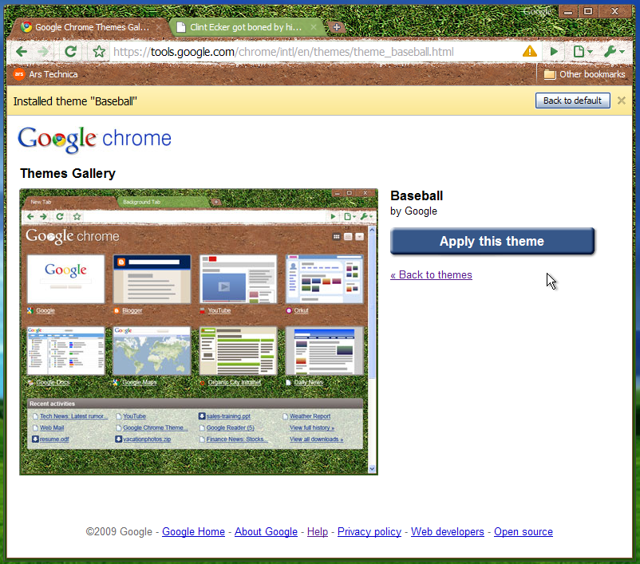Open the Open source footer link
The image size is (640, 564).
[523, 532]
